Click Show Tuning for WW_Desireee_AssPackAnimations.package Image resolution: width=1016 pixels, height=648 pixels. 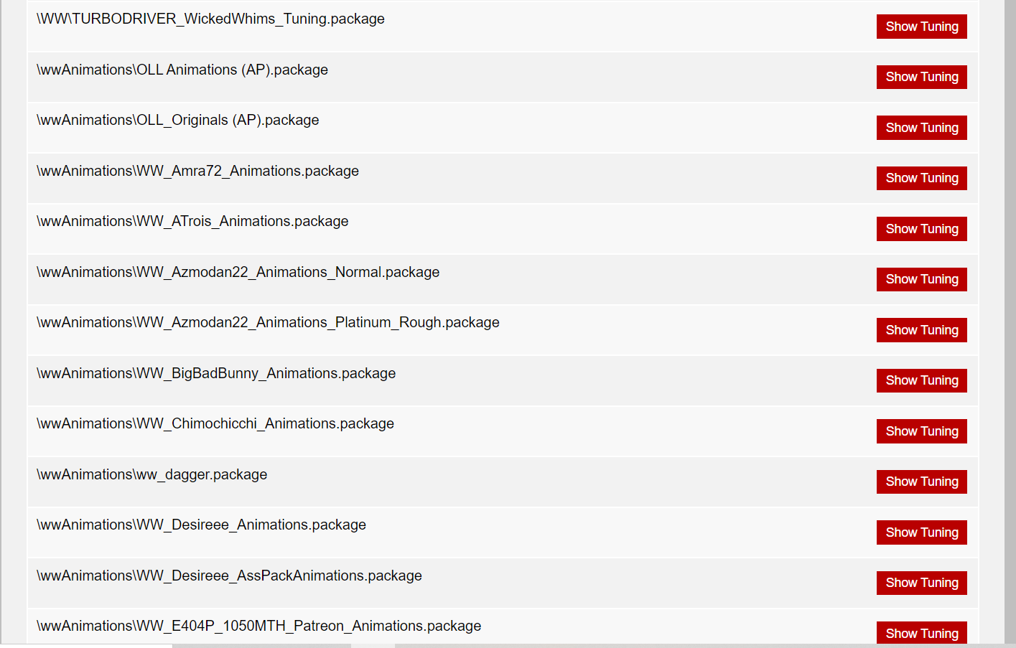pos(921,583)
